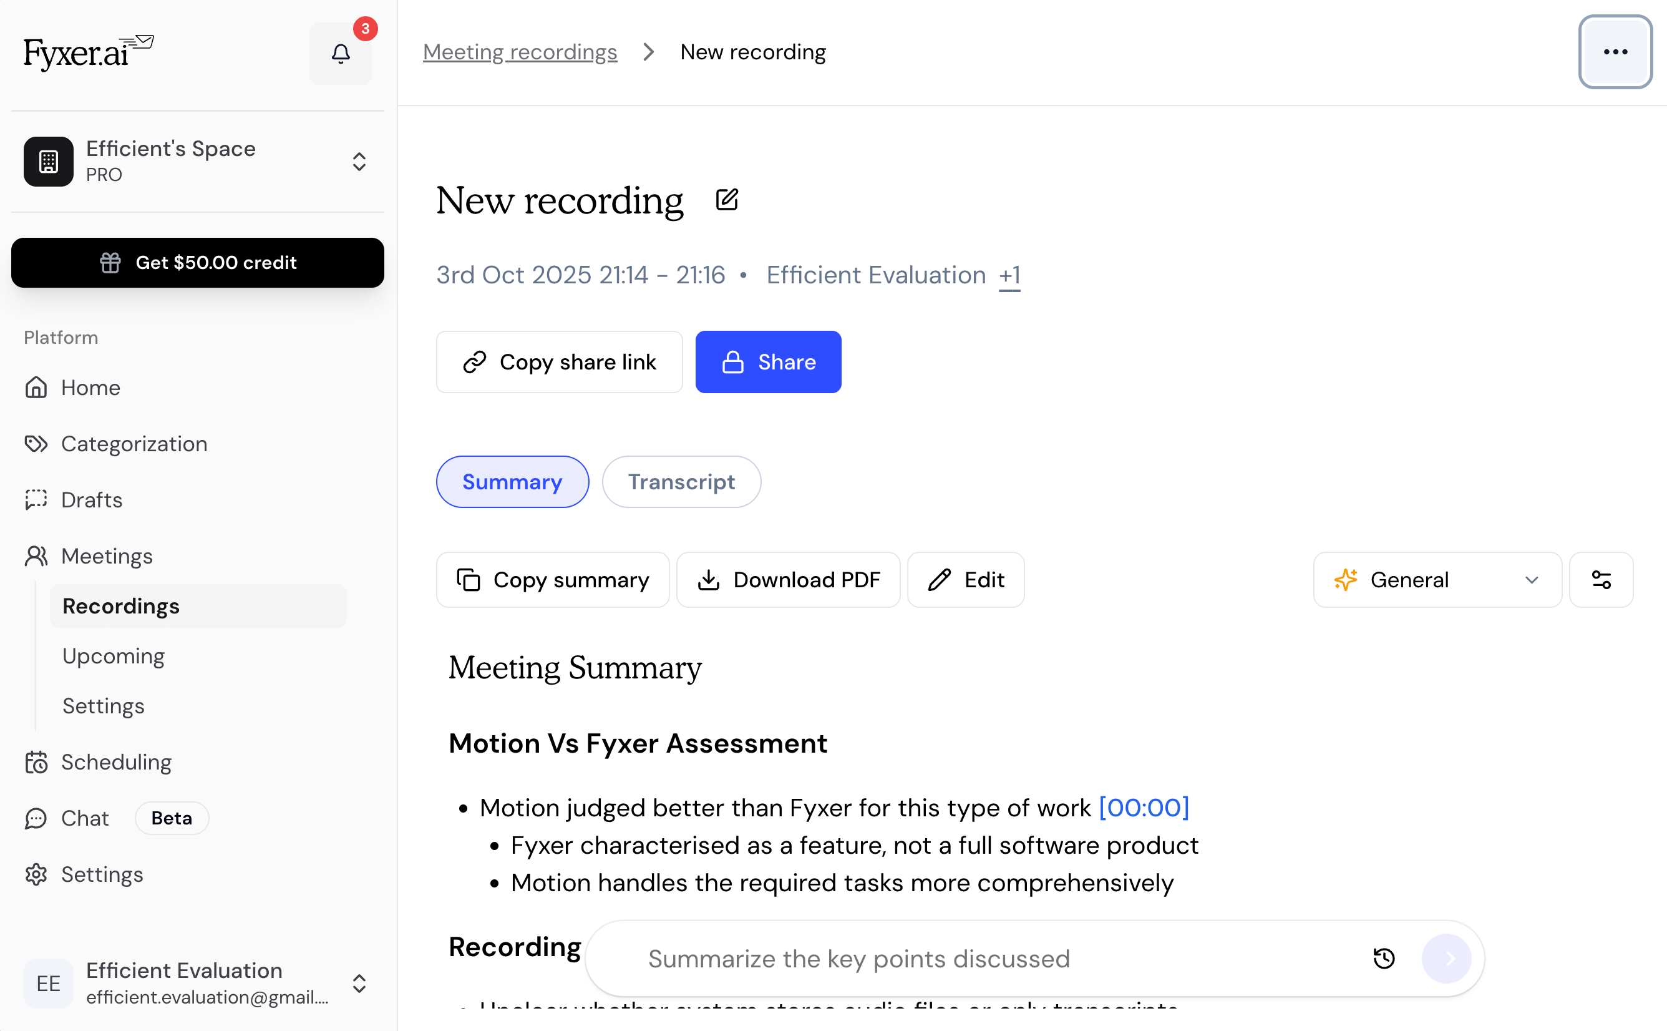Switch to the Transcript tab
Image resolution: width=1667 pixels, height=1031 pixels.
[681, 482]
